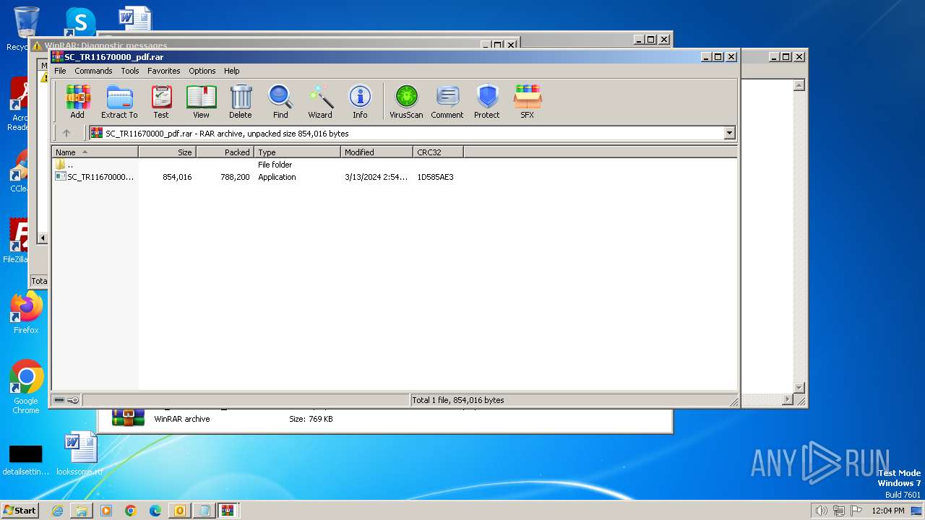Click the Delete trash can icon

point(241,102)
